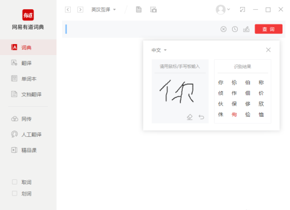Click the red 查询 button
This screenshot has height=210, width=290.
269,29
